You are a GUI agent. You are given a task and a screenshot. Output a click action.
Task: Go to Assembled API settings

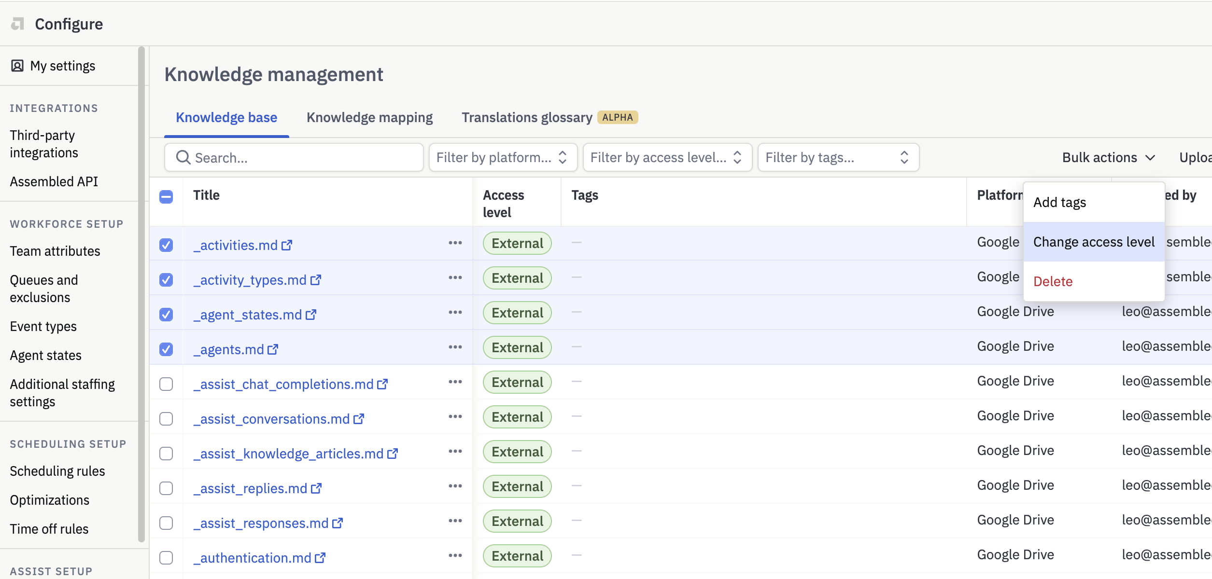tap(54, 181)
